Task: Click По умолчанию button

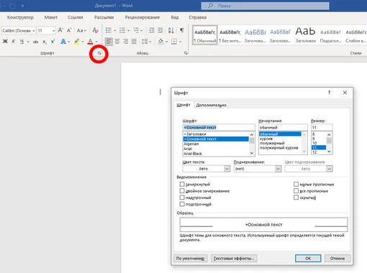Action: [190, 258]
